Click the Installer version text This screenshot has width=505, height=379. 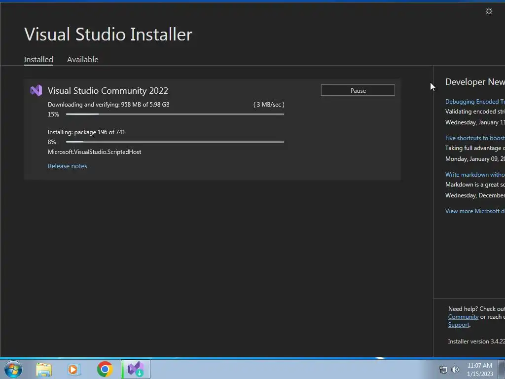click(476, 341)
